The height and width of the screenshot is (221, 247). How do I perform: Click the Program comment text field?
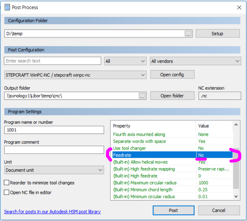(x=54, y=150)
